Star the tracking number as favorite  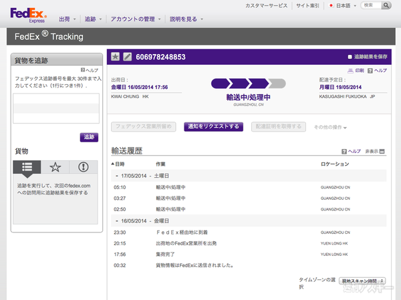point(115,57)
